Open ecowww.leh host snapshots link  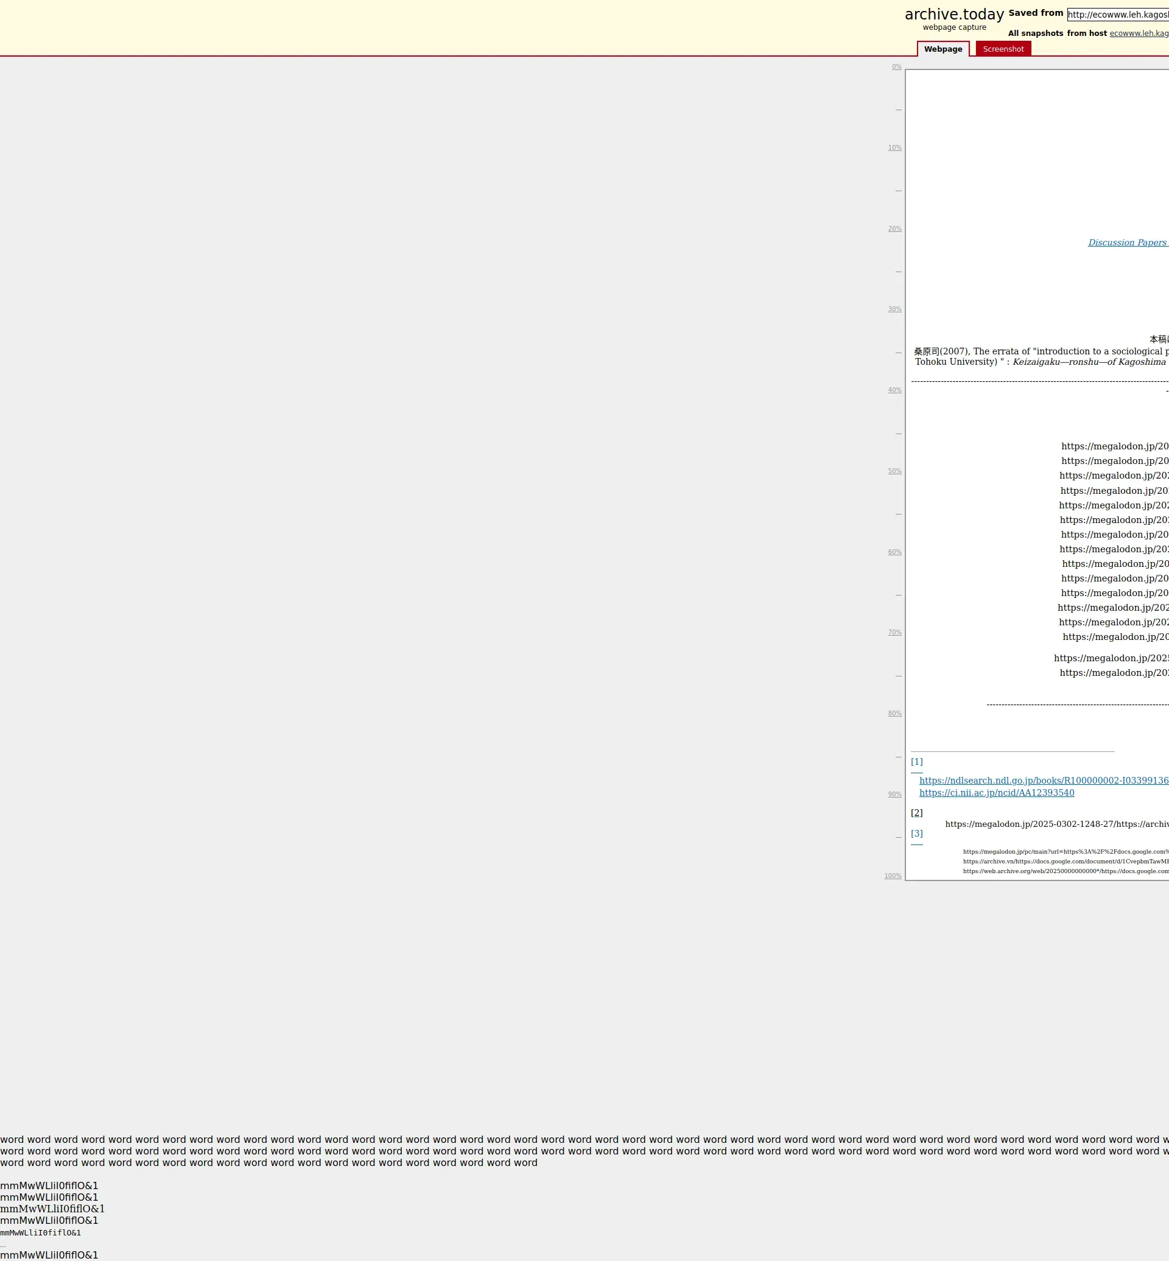point(1139,33)
